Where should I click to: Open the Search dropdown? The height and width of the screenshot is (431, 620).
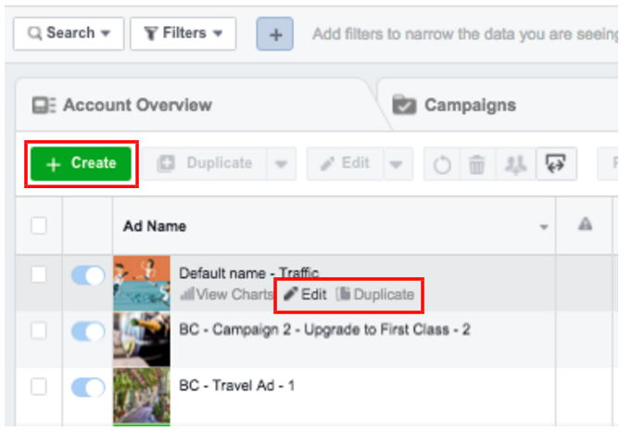[69, 33]
